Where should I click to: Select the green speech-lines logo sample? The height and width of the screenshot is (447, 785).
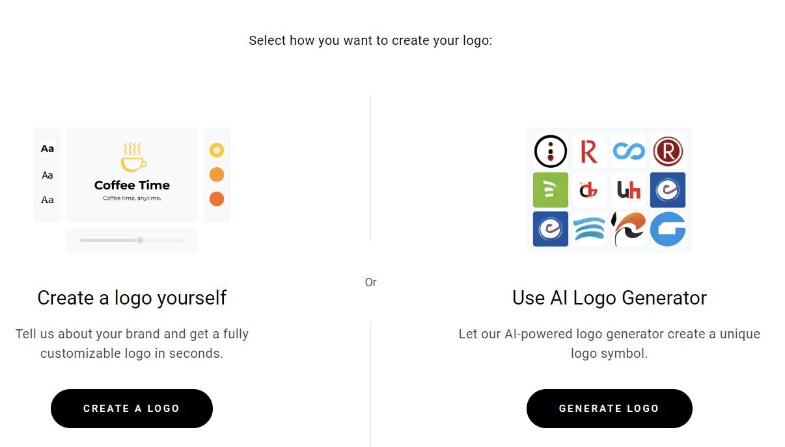(x=550, y=189)
